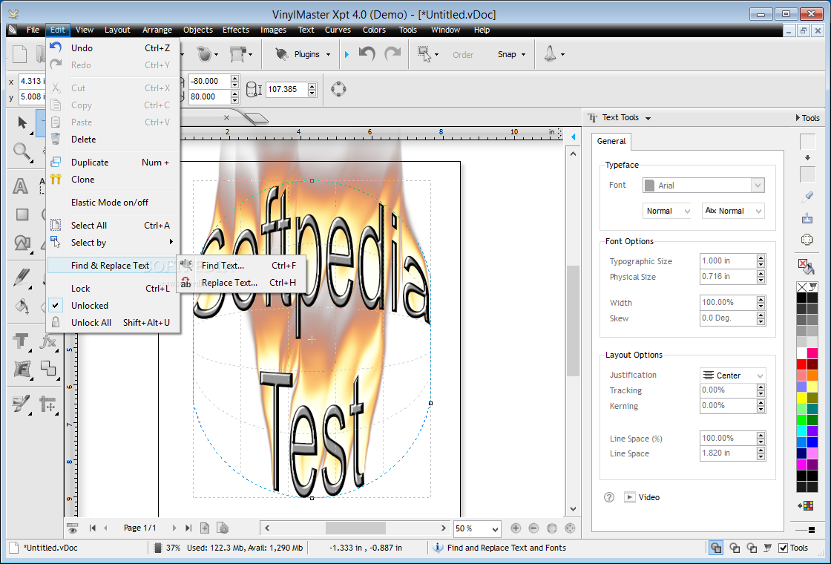Click the Redo arrow in the toolbar

(392, 54)
